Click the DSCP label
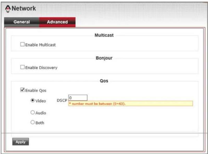208x154 pixels. [62, 101]
